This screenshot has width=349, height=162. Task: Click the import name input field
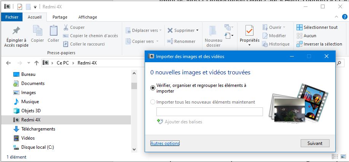coord(209,112)
